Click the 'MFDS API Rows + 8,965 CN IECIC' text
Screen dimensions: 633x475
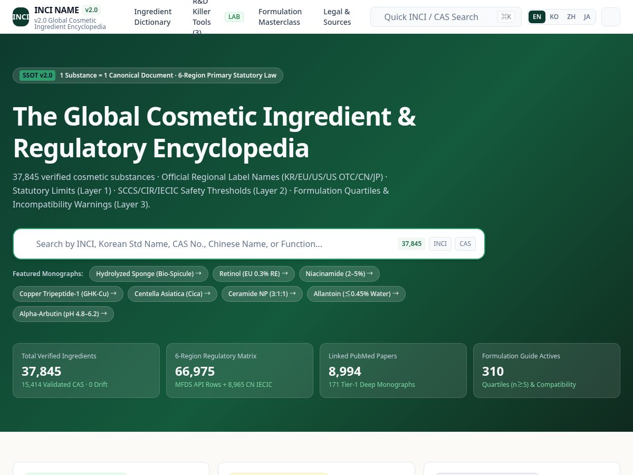[224, 385]
